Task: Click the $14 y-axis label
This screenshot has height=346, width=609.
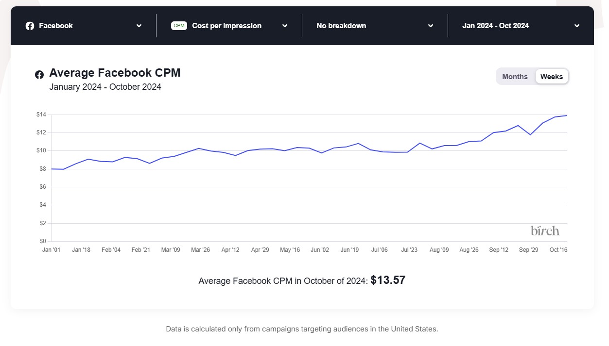Action: (41, 115)
